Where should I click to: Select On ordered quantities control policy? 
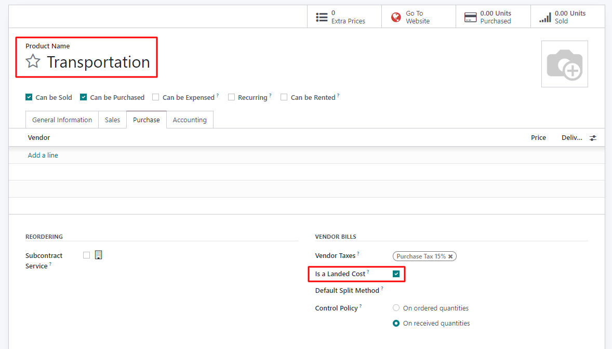[396, 308]
